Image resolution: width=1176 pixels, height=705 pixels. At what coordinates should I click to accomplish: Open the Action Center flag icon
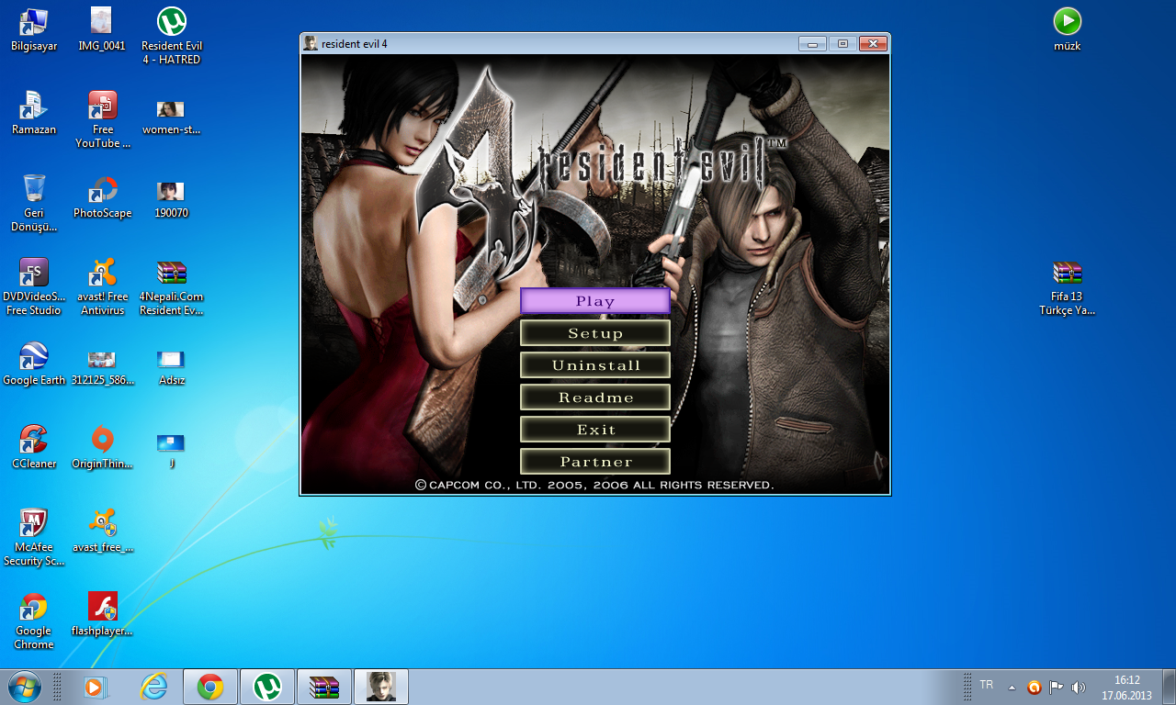click(1057, 687)
